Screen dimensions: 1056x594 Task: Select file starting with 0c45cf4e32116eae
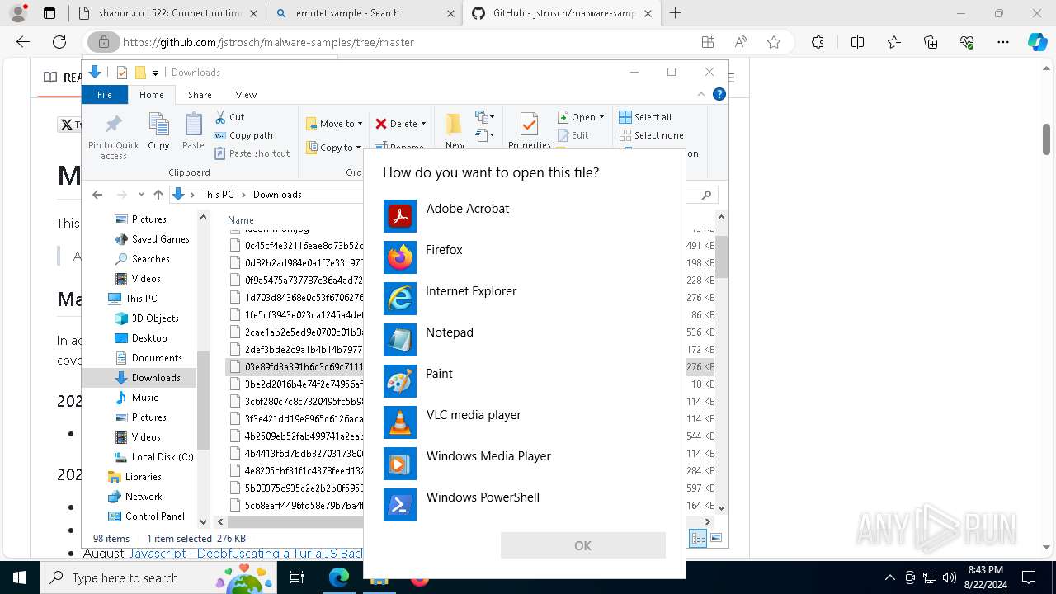point(295,245)
